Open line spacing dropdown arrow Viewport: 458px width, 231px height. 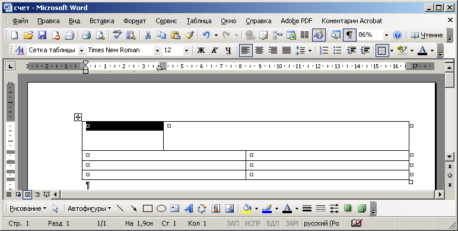click(310, 50)
